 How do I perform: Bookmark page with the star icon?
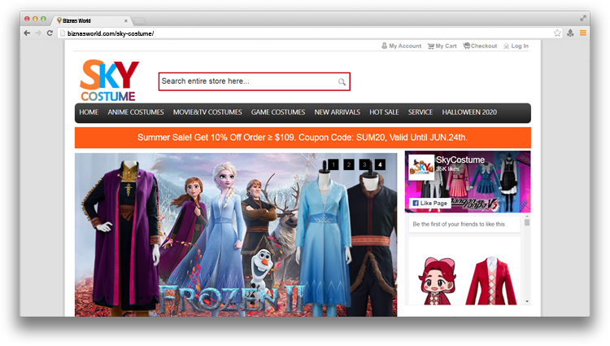point(557,33)
